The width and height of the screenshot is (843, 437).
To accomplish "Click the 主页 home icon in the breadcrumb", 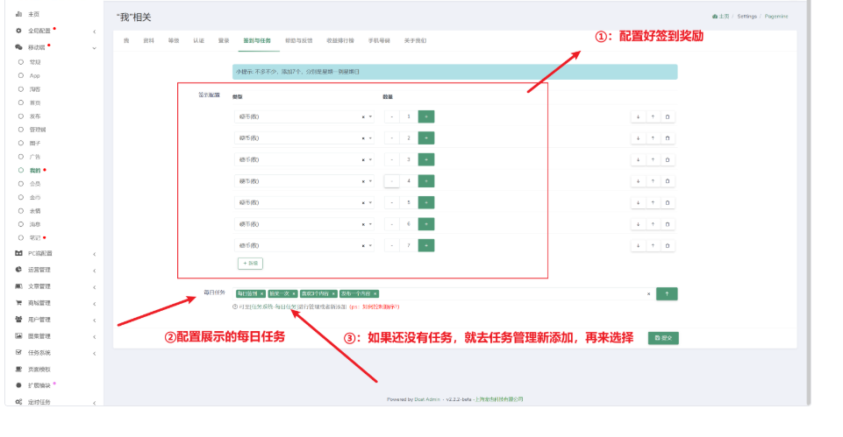I will pyautogui.click(x=715, y=17).
